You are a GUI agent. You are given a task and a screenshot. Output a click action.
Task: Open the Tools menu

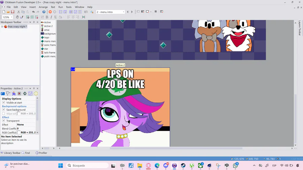(69, 7)
